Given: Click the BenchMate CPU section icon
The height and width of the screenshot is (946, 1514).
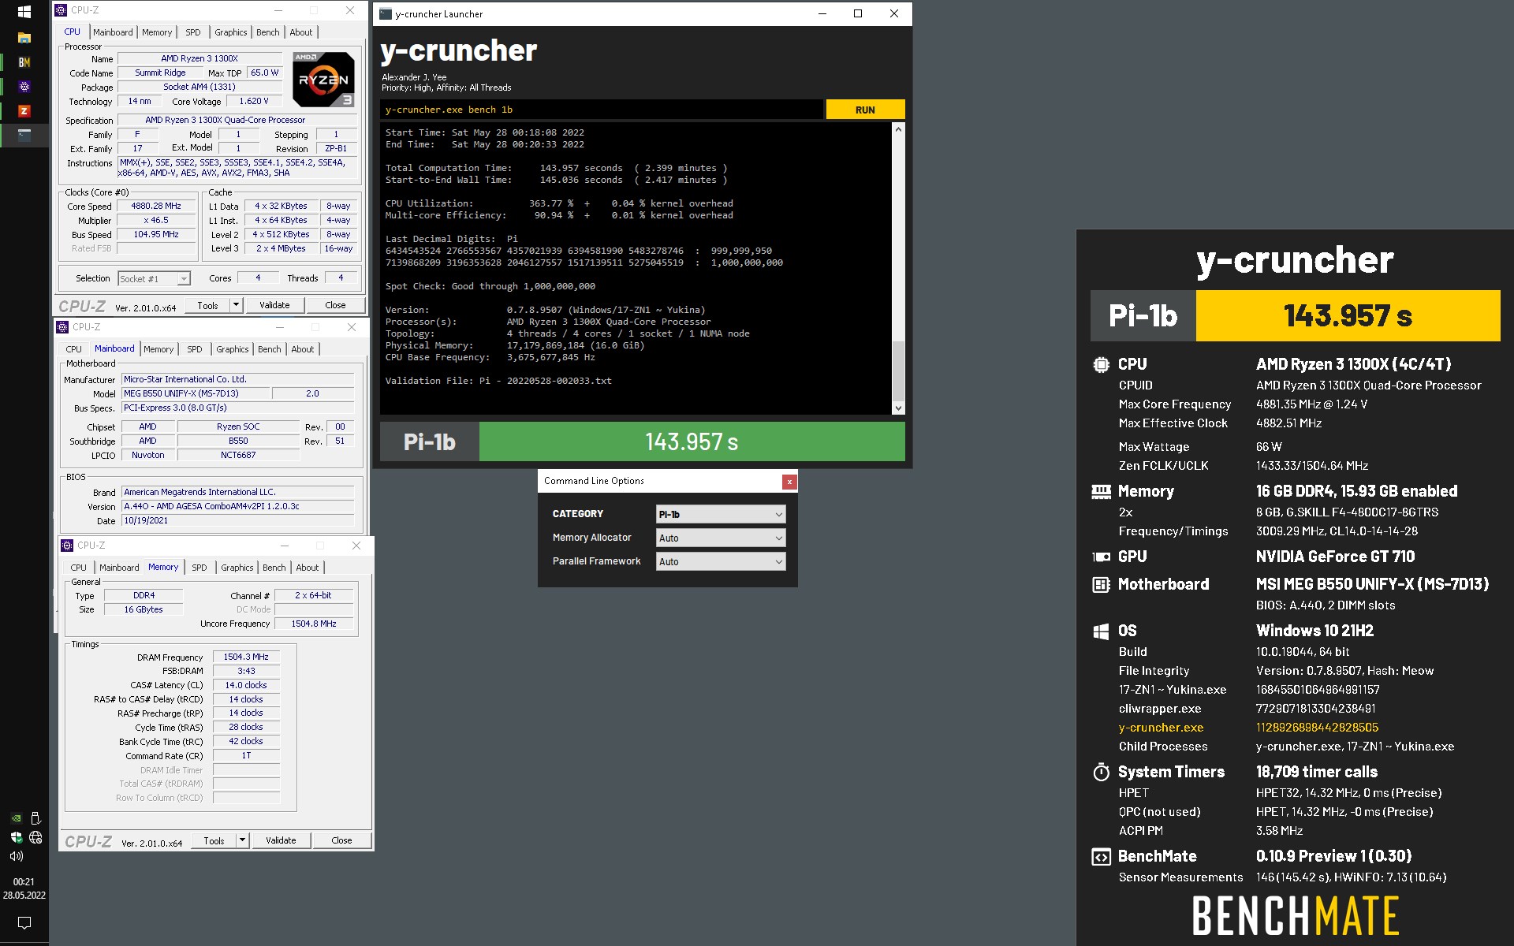Looking at the screenshot, I should [1101, 365].
